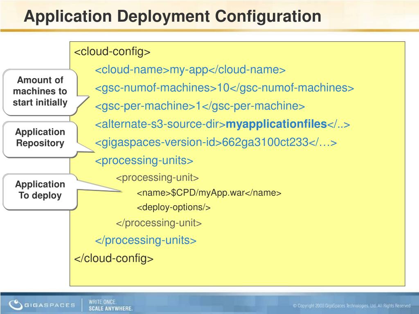Click the opening <processing-units> tag

(144, 160)
